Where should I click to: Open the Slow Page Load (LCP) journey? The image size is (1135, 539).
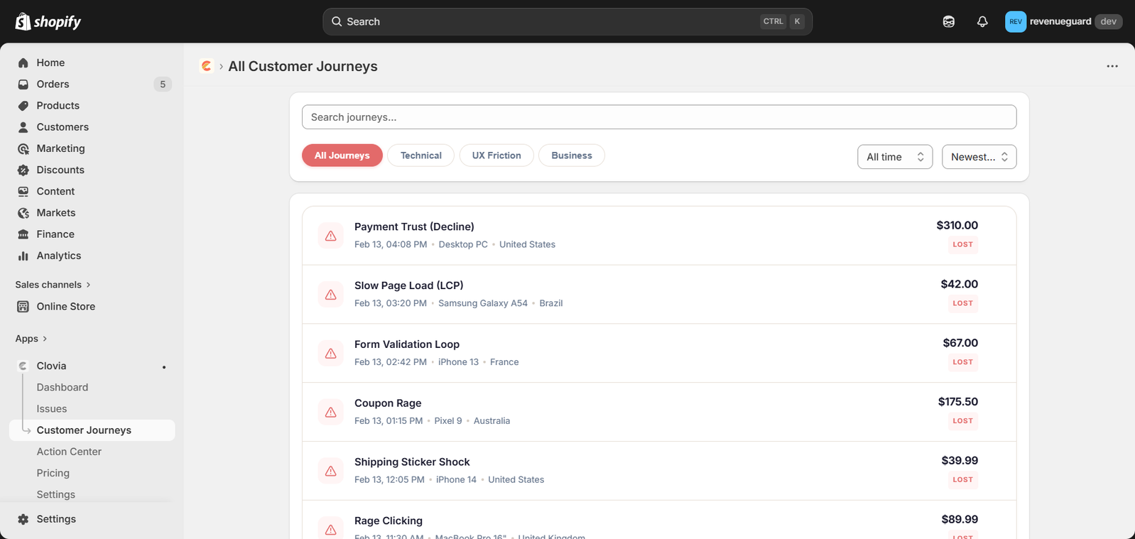point(659,295)
